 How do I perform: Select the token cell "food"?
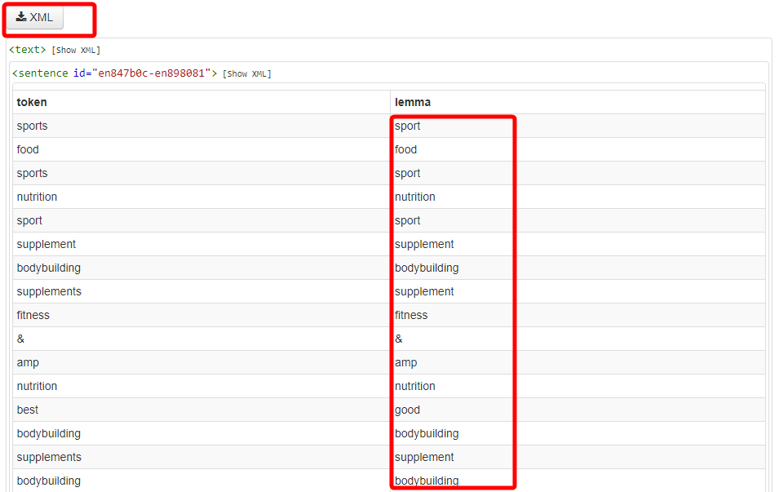tap(201, 149)
